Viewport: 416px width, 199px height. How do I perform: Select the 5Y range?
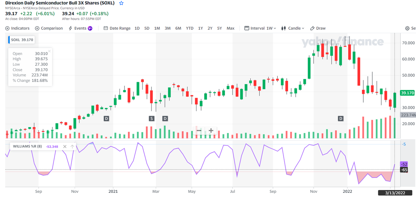[x=219, y=28]
